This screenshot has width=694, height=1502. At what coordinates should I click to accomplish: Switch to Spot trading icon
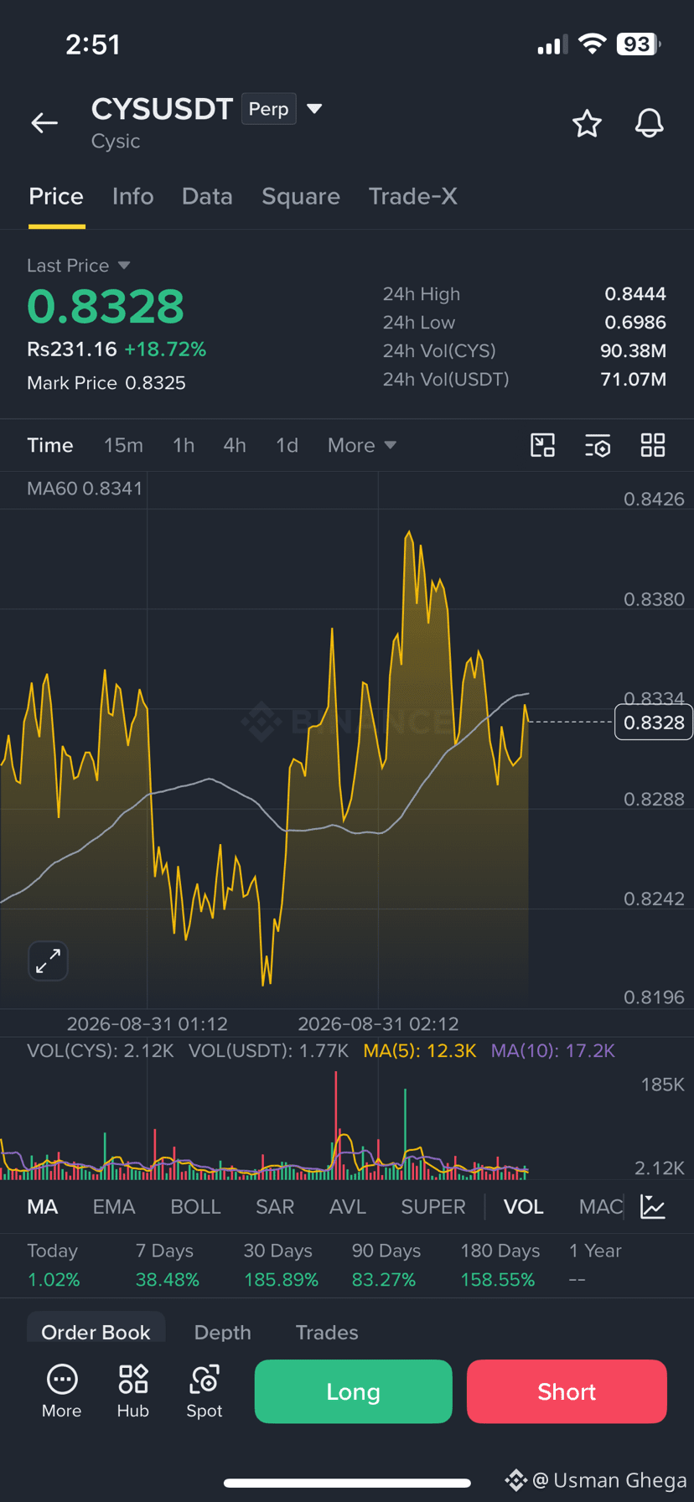point(205,1391)
